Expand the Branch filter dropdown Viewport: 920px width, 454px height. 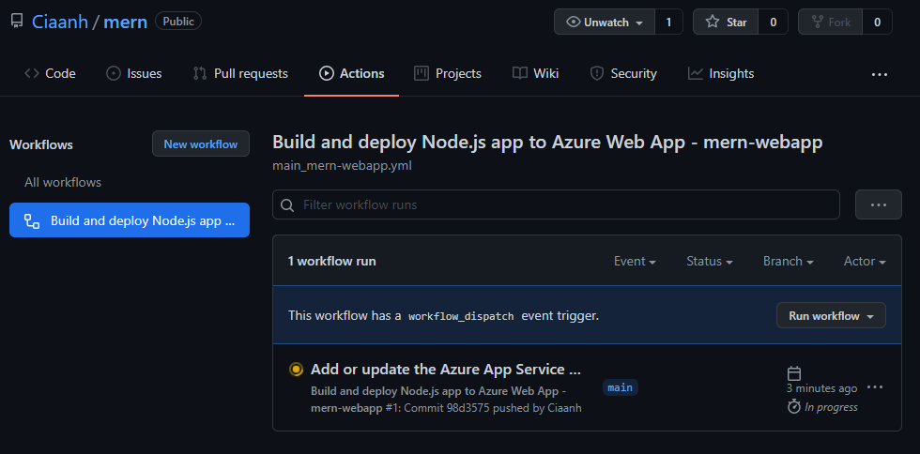pos(788,261)
